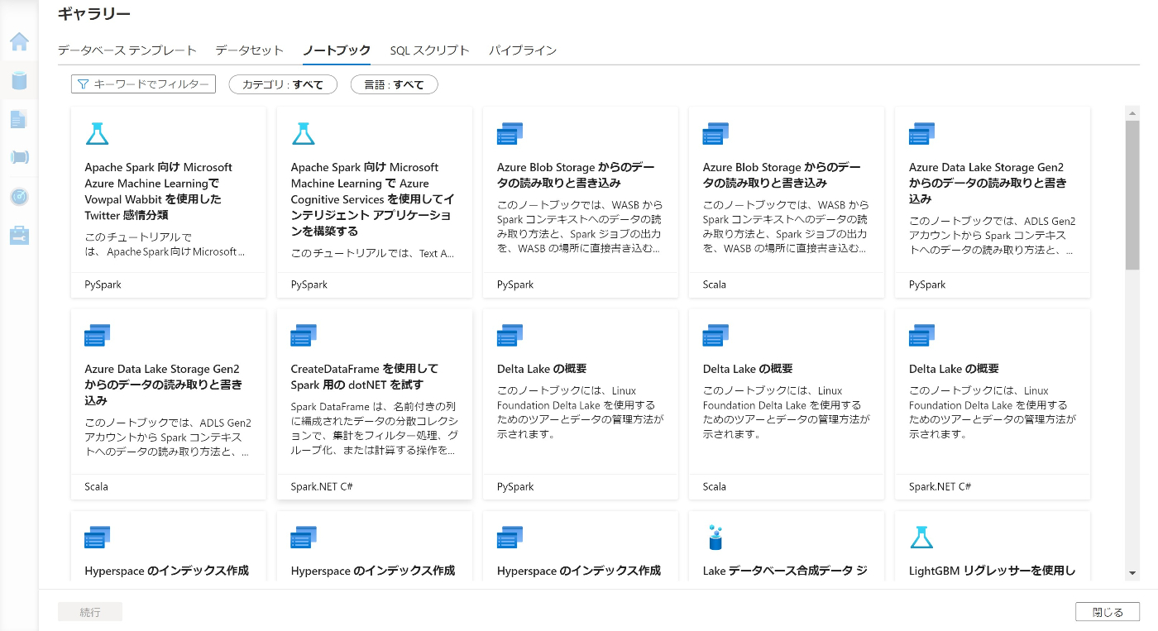Click the キーワードでフィルター input field
The image size is (1158, 631).
point(143,84)
